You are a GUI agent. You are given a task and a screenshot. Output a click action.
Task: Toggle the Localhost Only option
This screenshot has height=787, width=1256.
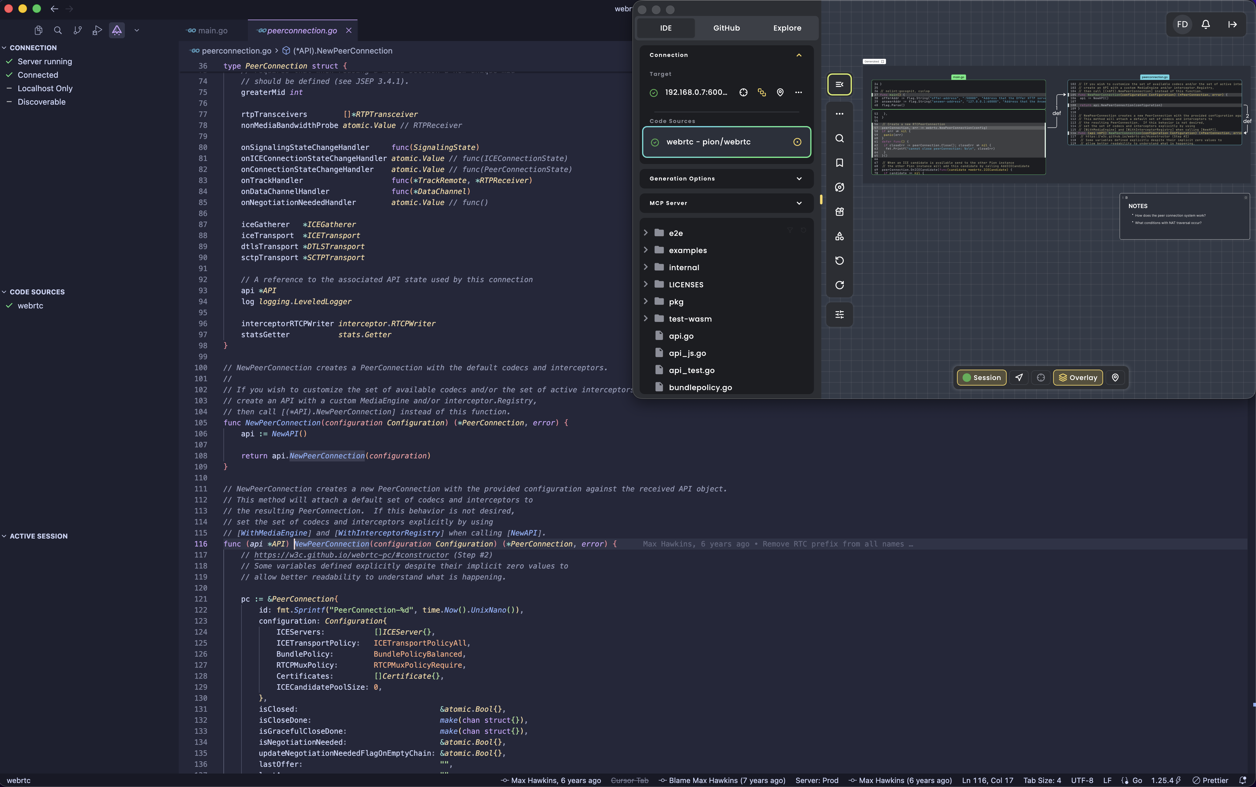coord(45,88)
